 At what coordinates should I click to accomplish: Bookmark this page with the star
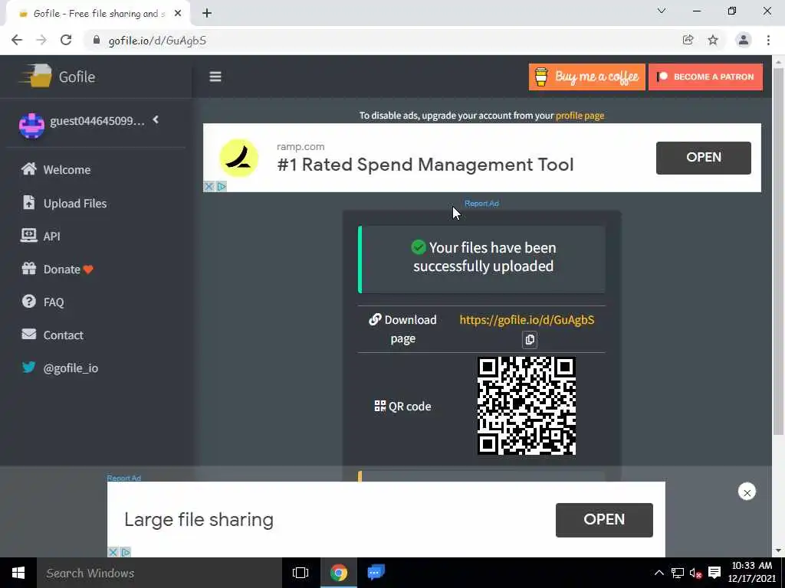(x=713, y=40)
